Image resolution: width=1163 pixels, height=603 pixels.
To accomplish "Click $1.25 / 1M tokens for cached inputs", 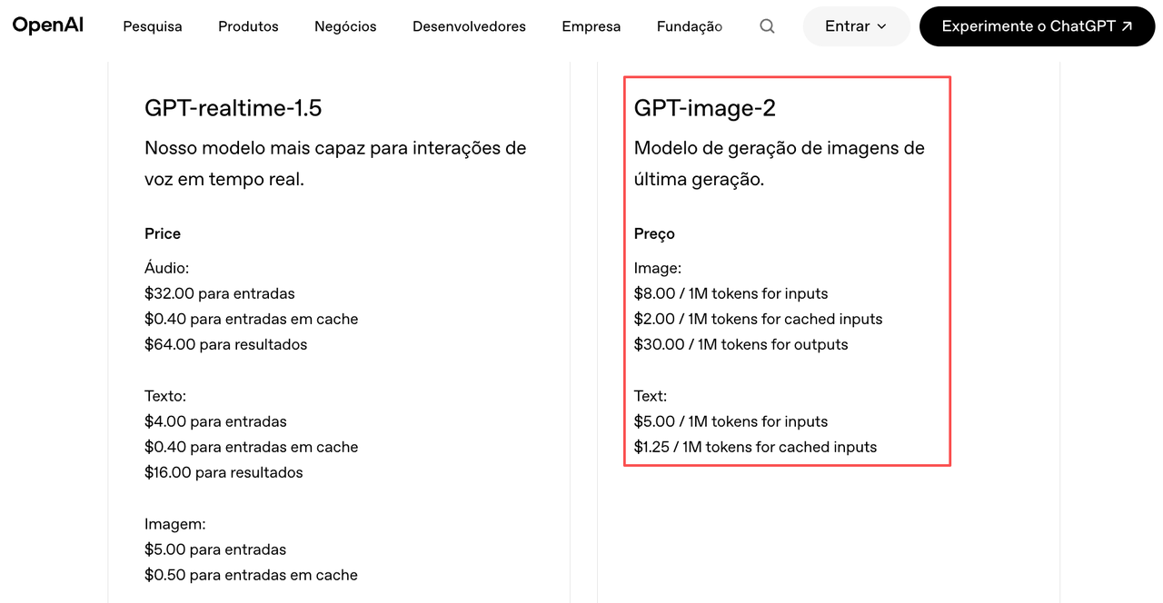I will coord(756,447).
